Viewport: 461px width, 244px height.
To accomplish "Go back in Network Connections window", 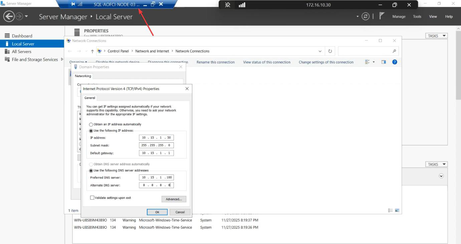I will click(x=70, y=51).
